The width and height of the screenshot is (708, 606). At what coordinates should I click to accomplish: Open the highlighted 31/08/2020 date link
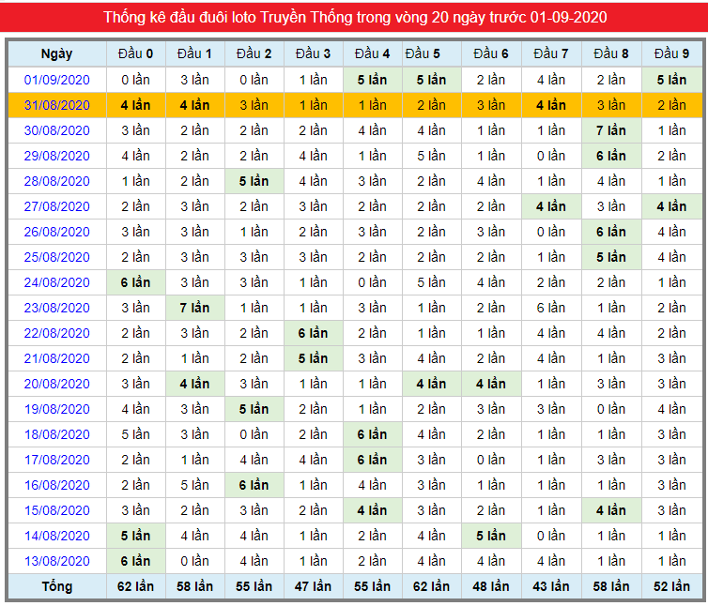(x=57, y=105)
